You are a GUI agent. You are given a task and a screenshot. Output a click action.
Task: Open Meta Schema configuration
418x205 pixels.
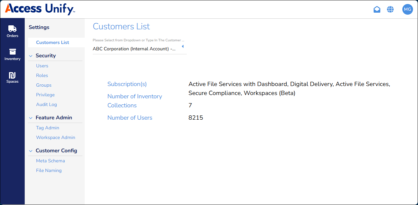(50, 161)
